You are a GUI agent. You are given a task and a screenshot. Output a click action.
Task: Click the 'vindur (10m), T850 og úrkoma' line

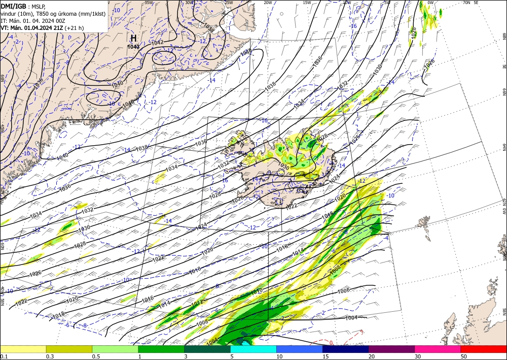[x=53, y=13]
